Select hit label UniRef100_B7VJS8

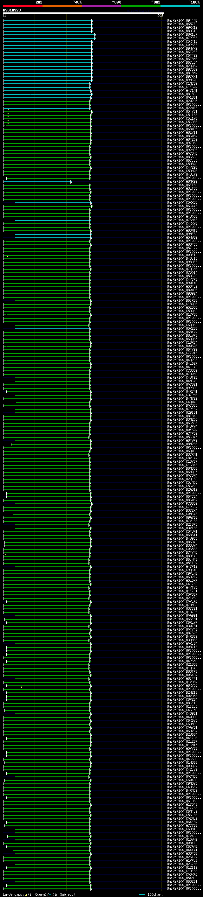click(182, 521)
